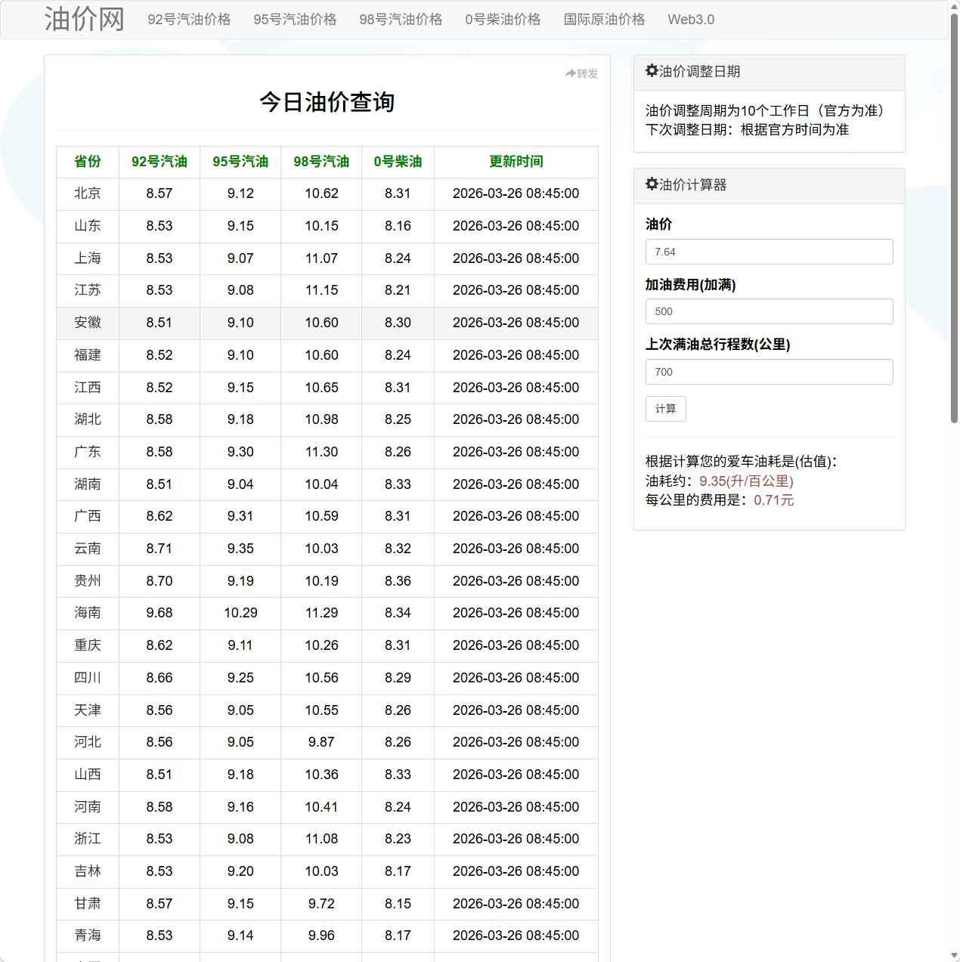This screenshot has width=960, height=962.
Task: Click the 加油费用(加满) input field
Action: coord(769,311)
